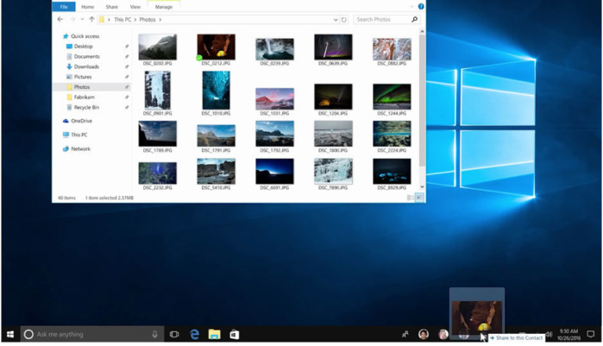Click the search magnifier icon
This screenshot has width=603, height=346.
tap(415, 19)
